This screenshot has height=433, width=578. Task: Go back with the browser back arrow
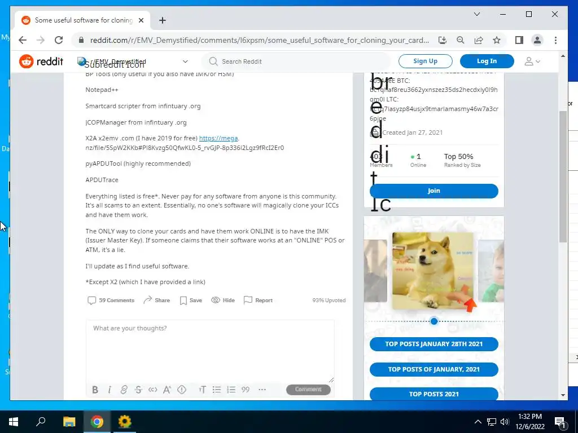23,40
